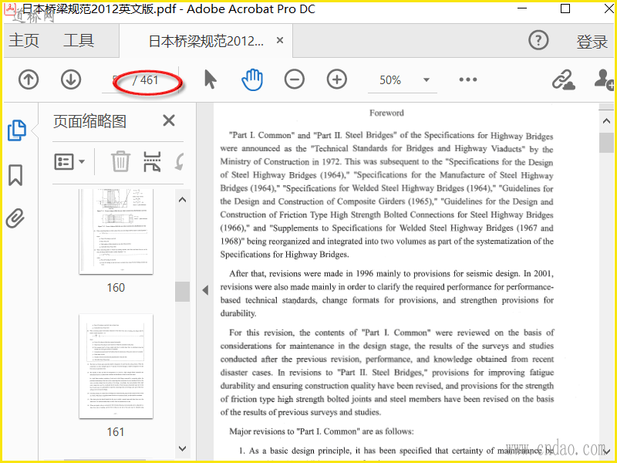Zoom out with the minus icon
Viewport: 617px width, 463px height.
click(295, 79)
